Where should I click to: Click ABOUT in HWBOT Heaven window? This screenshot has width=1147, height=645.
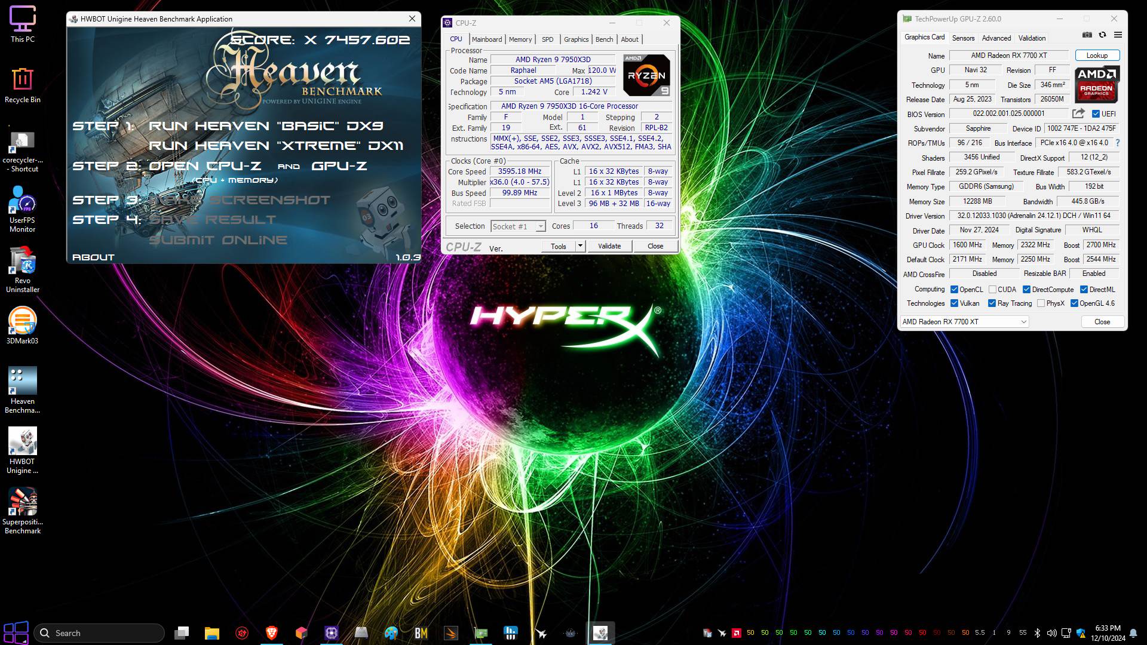point(93,257)
